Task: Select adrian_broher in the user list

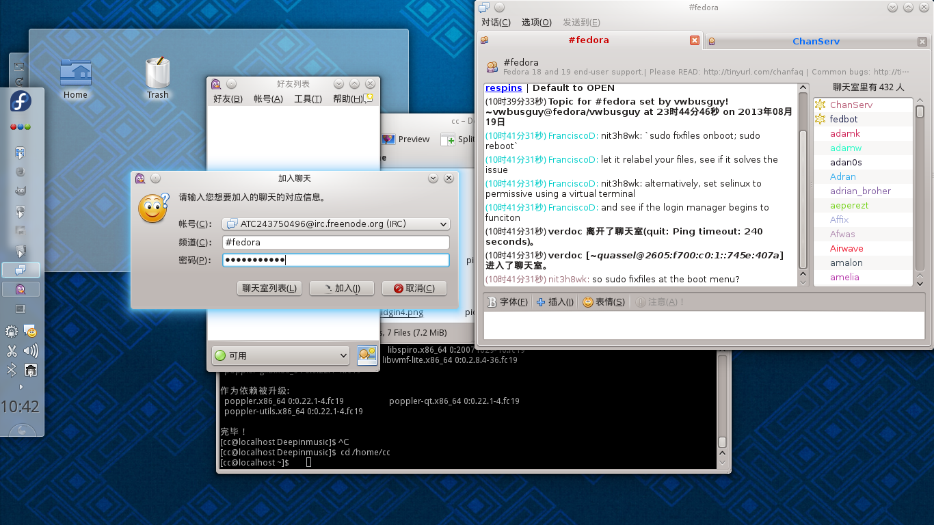Action: click(x=863, y=191)
